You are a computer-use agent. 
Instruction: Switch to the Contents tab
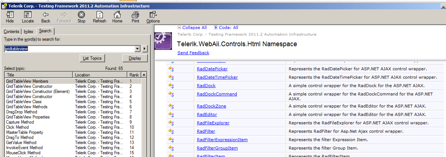coord(11,32)
